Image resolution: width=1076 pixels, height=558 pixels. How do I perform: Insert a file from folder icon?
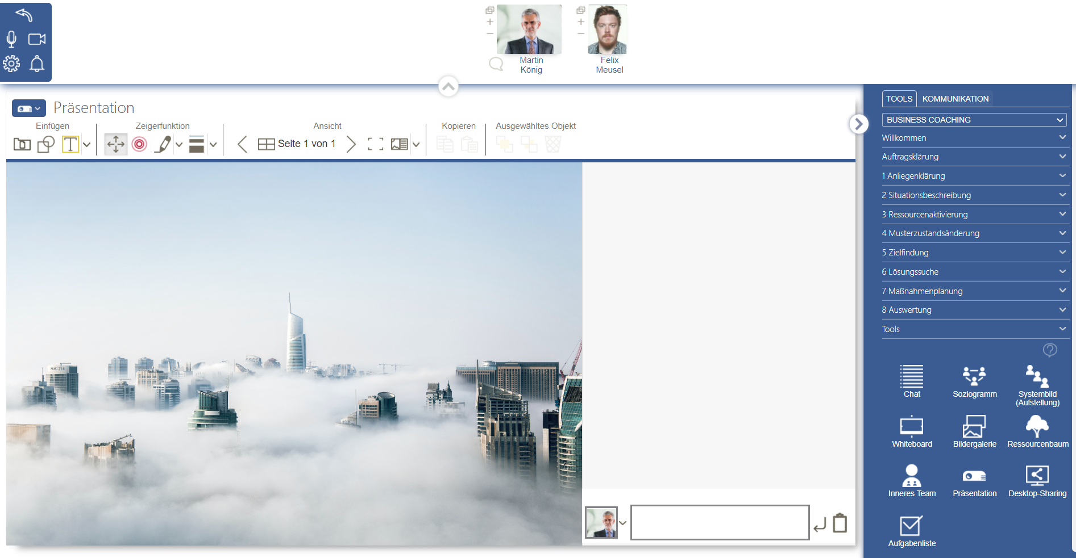point(22,144)
